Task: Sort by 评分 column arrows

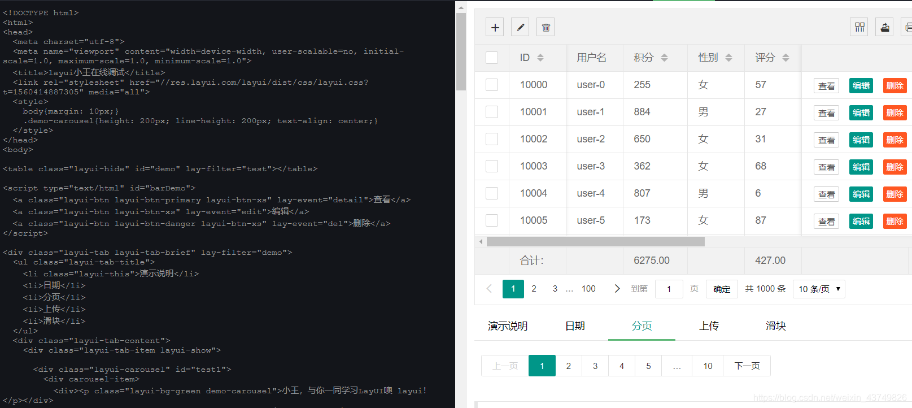Action: click(x=786, y=58)
